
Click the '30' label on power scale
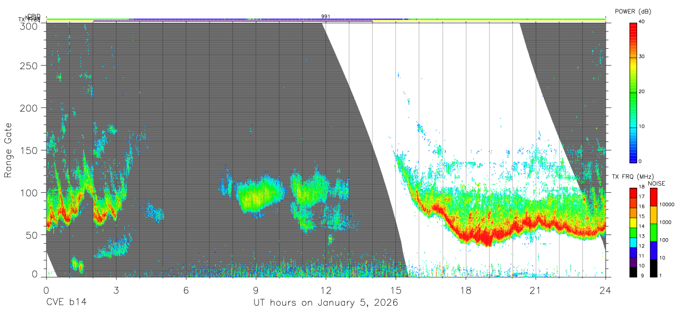(642, 57)
